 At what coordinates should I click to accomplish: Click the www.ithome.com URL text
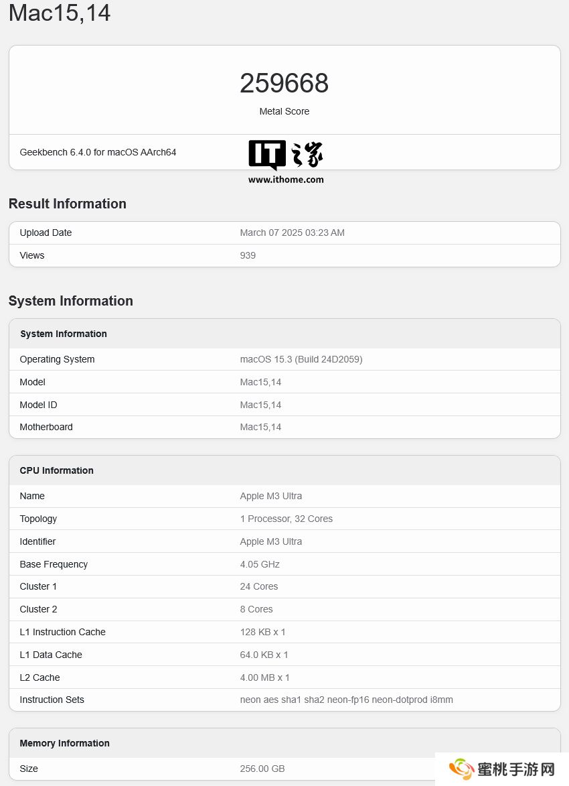pyautogui.click(x=286, y=180)
